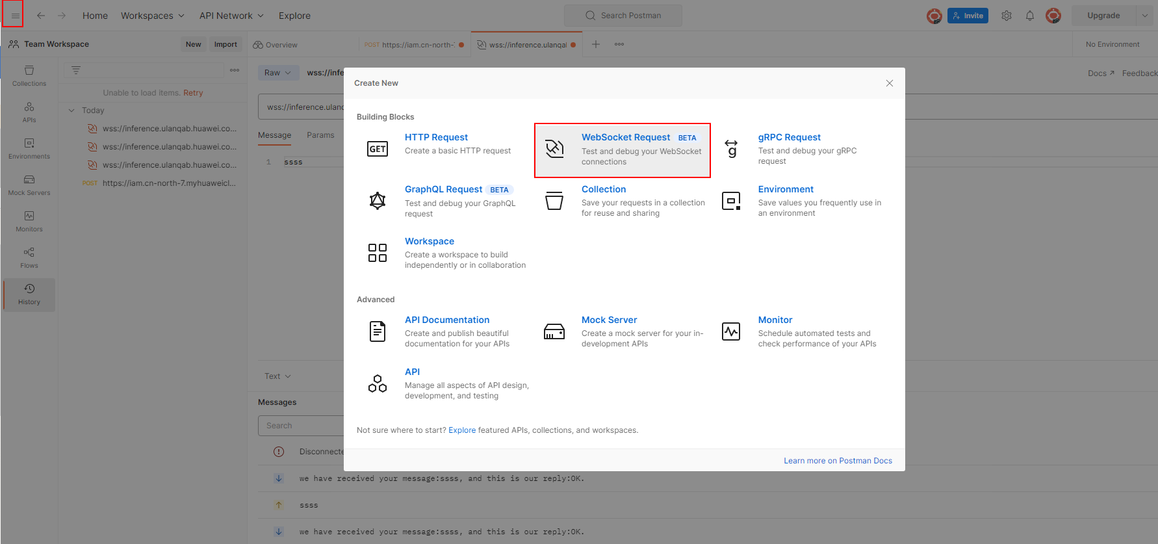Image resolution: width=1158 pixels, height=544 pixels.
Task: Follow the Explore link in dialog
Action: coord(462,430)
